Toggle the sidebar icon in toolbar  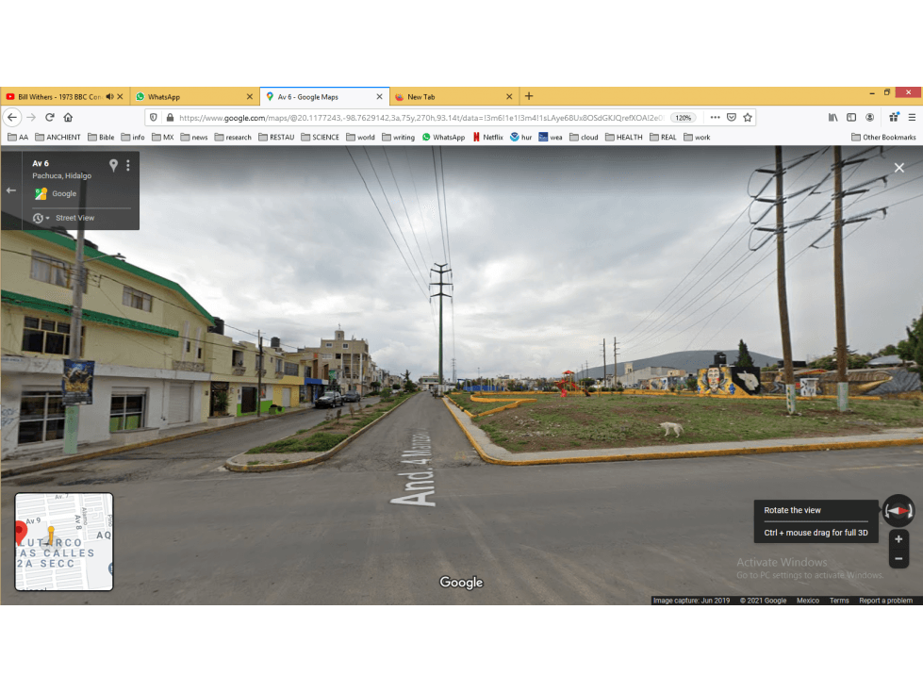(x=851, y=118)
